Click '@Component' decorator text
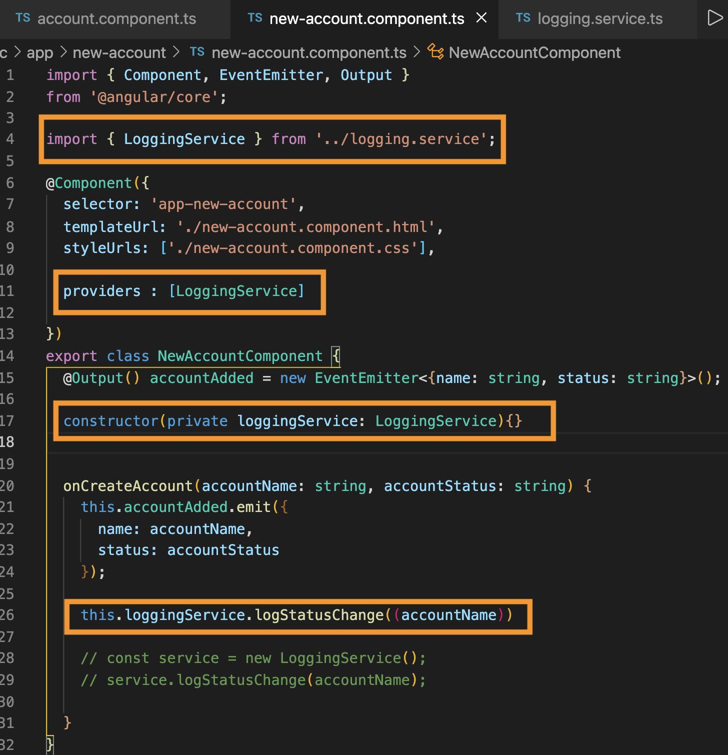Viewport: 728px width, 755px height. [89, 183]
